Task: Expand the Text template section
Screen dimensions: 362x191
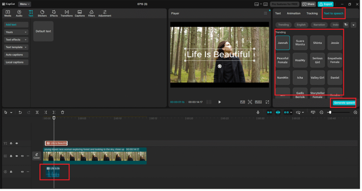Action: pyautogui.click(x=16, y=47)
